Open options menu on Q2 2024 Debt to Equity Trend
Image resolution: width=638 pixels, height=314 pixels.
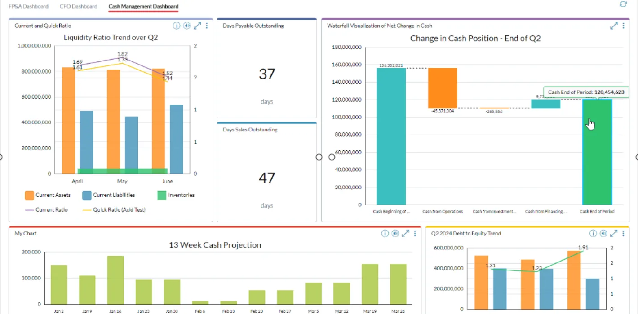click(x=624, y=234)
